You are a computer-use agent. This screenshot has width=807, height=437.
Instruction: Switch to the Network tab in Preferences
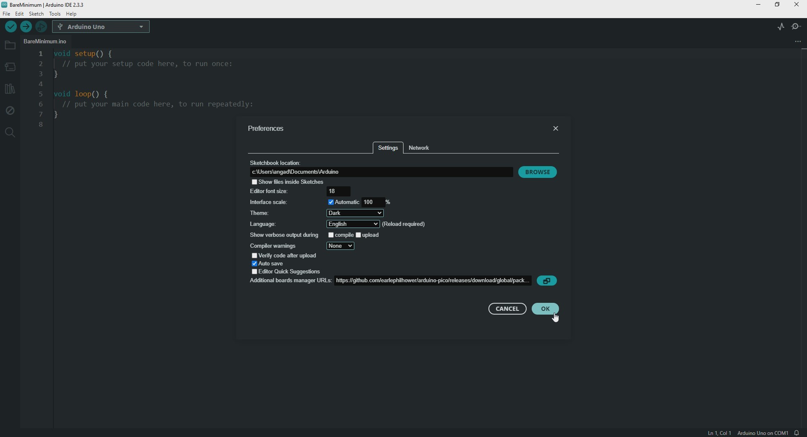point(419,148)
